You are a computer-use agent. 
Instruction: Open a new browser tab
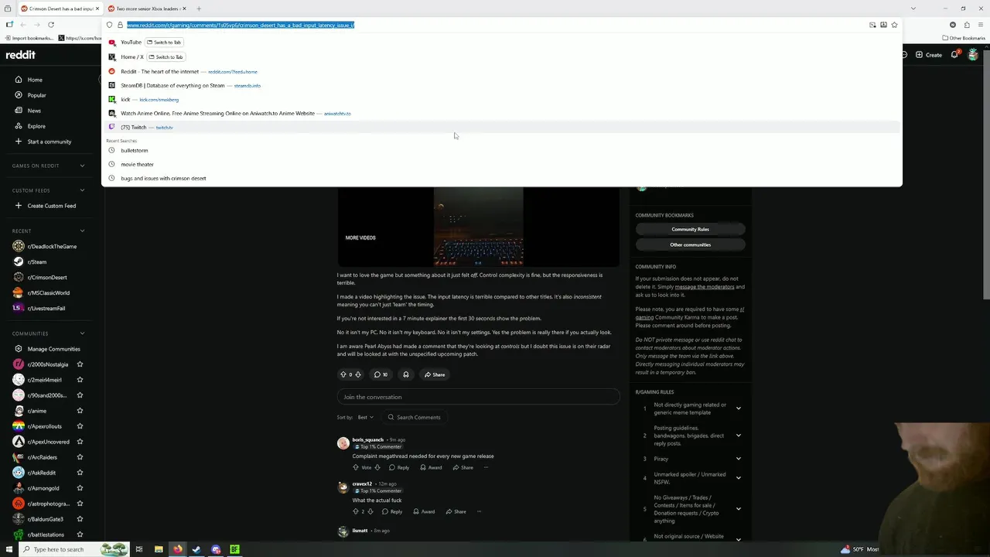pos(199,9)
